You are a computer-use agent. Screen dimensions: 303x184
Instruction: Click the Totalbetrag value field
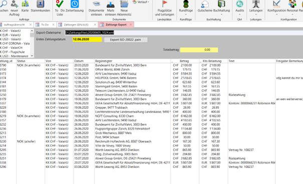click(x=199, y=50)
